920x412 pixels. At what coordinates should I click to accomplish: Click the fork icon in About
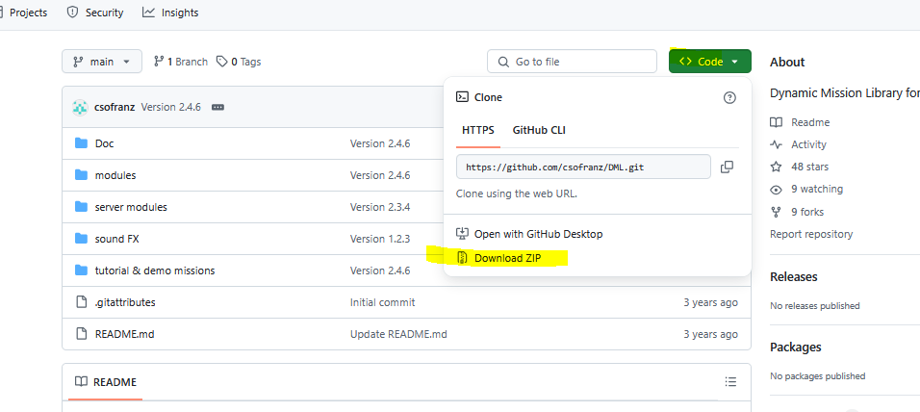pos(777,212)
